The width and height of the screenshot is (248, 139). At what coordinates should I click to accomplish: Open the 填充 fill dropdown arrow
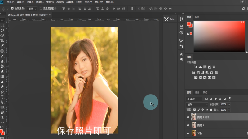pyautogui.click(x=229, y=110)
